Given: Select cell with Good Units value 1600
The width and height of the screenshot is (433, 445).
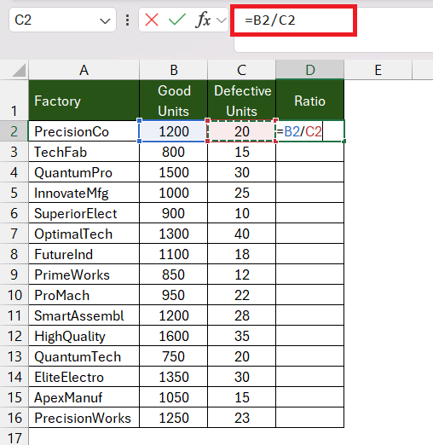Looking at the screenshot, I should point(174,336).
